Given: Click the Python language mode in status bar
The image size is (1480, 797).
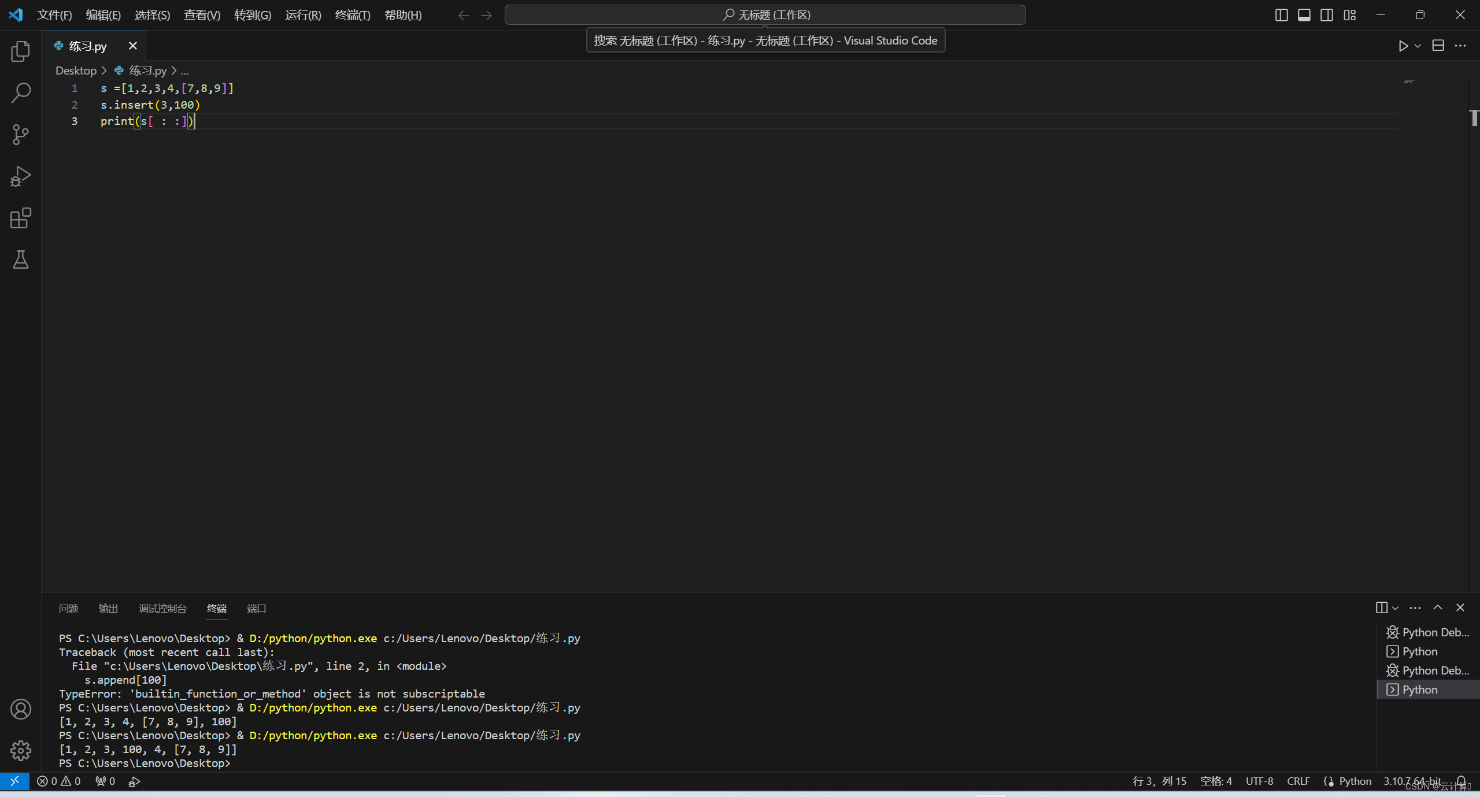Looking at the screenshot, I should [1355, 781].
